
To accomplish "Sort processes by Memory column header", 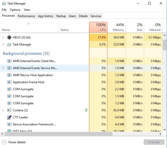I will tap(117, 27).
